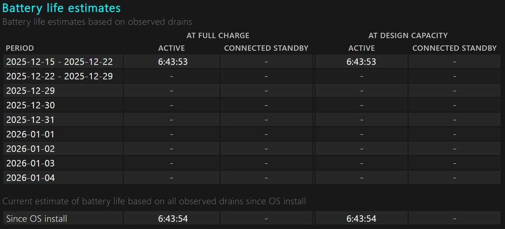Click the 2026-01-03 period cell

(30, 163)
